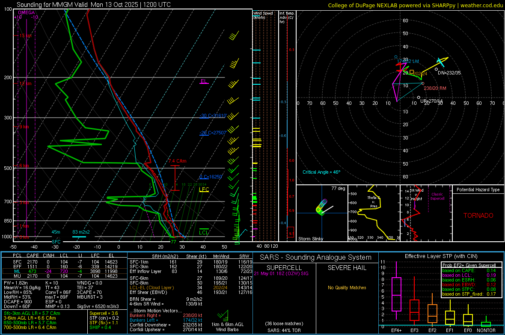Image resolution: width=505 pixels, height=335 pixels.
Task: Click the 77 deg value in the slinky panel
Action: click(x=338, y=188)
